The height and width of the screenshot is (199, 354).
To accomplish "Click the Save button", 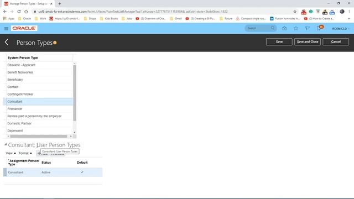I will click(279, 42).
